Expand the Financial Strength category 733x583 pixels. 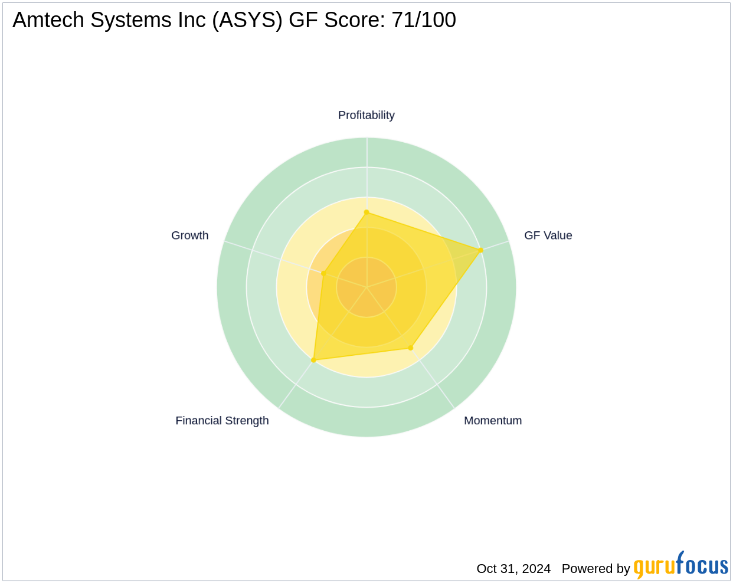point(222,420)
